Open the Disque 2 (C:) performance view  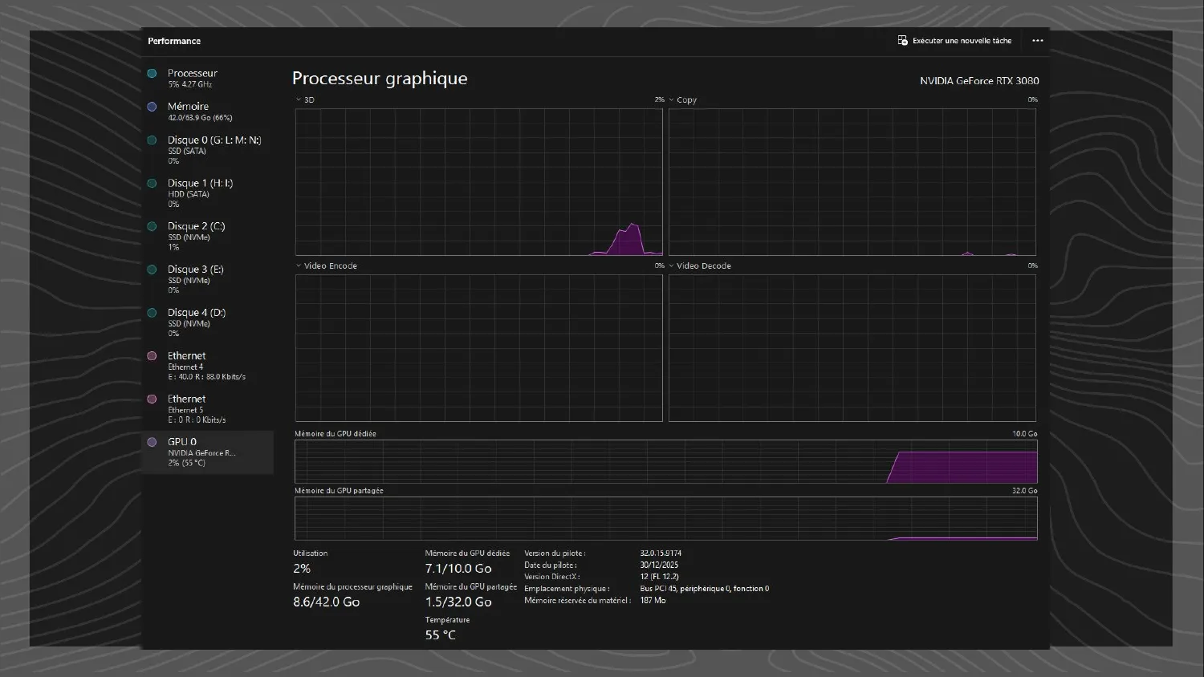coord(208,236)
